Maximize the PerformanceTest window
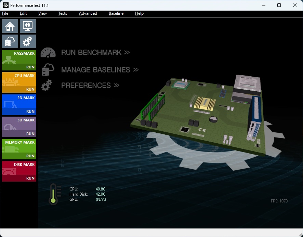Screen dimensions: 303x237 coord(279,5)
